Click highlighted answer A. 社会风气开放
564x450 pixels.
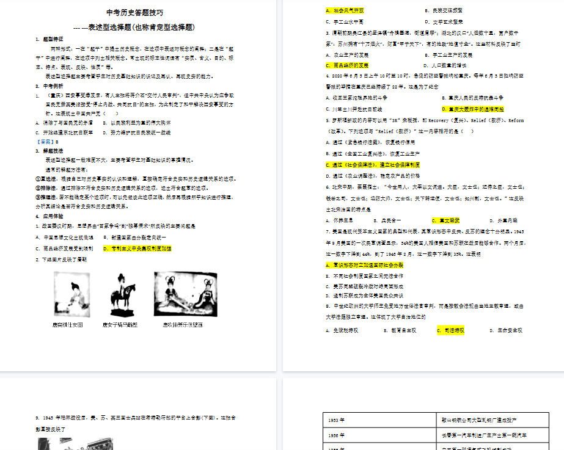pyautogui.click(x=345, y=11)
